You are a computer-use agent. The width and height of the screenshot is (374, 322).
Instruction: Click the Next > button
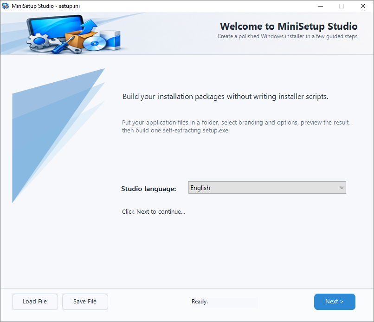pyautogui.click(x=335, y=302)
